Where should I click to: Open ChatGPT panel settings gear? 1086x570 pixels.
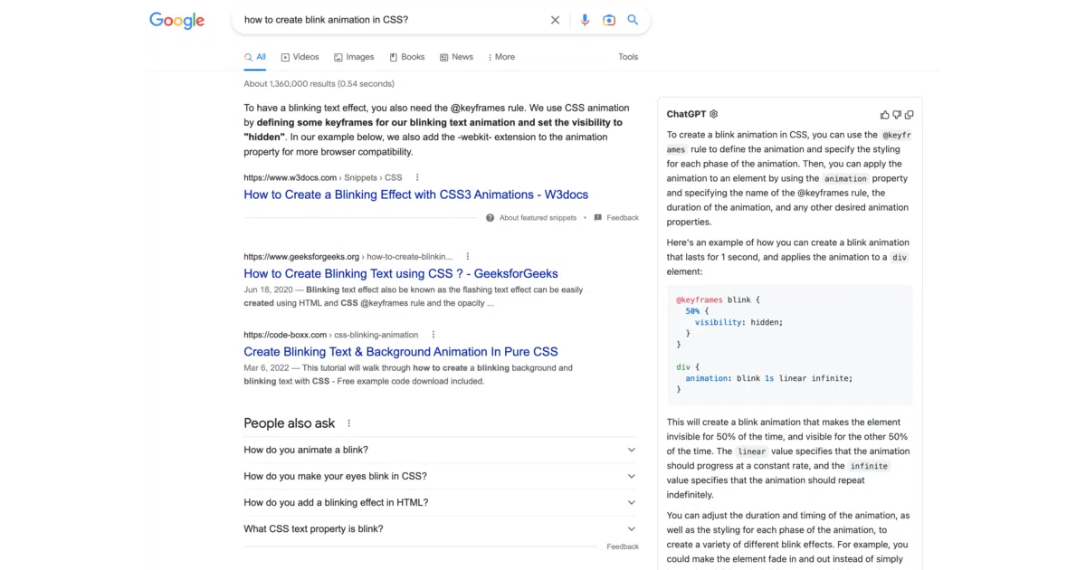click(714, 114)
